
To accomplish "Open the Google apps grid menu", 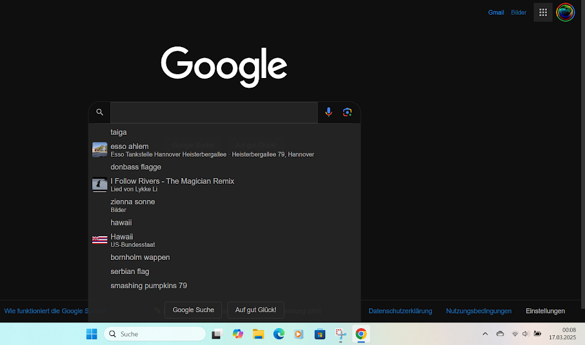I will 543,12.
